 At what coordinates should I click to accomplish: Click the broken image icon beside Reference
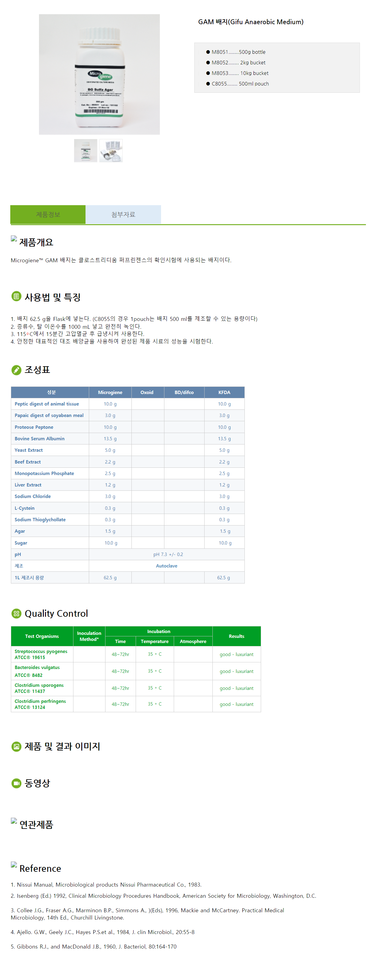14,865
